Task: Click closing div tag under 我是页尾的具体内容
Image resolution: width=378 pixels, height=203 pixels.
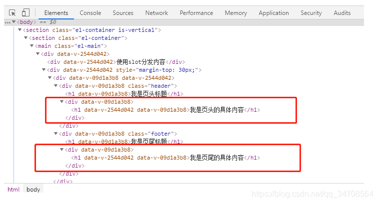Action: tap(74, 166)
